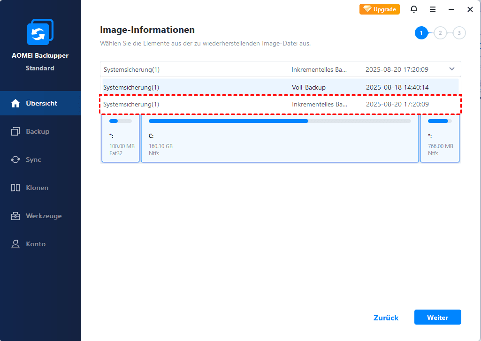Go to the Übersicht home section
The height and width of the screenshot is (341, 481).
pyautogui.click(x=40, y=103)
